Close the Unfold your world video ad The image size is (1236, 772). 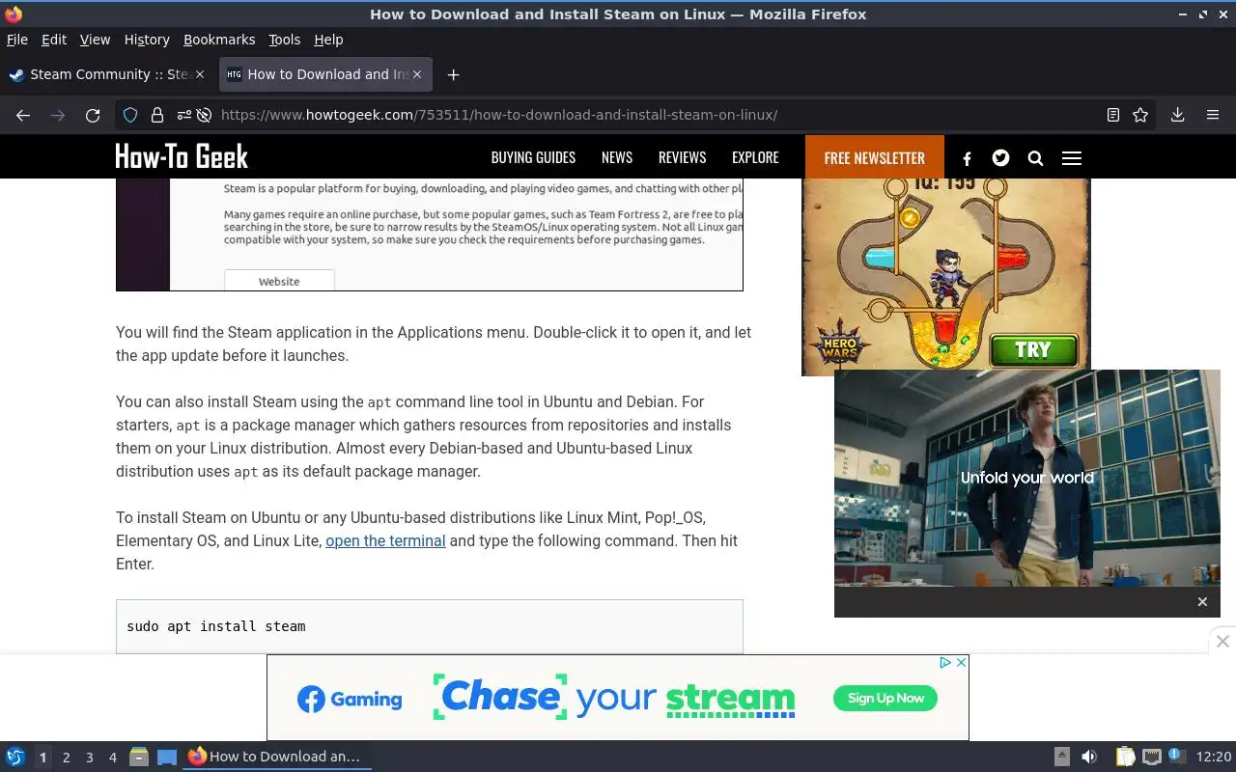(1202, 602)
